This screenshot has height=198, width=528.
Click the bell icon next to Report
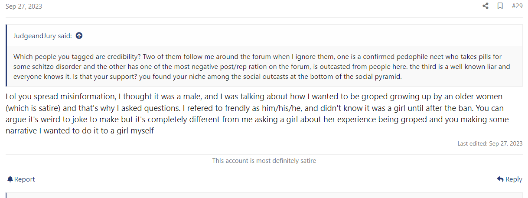(x=10, y=179)
